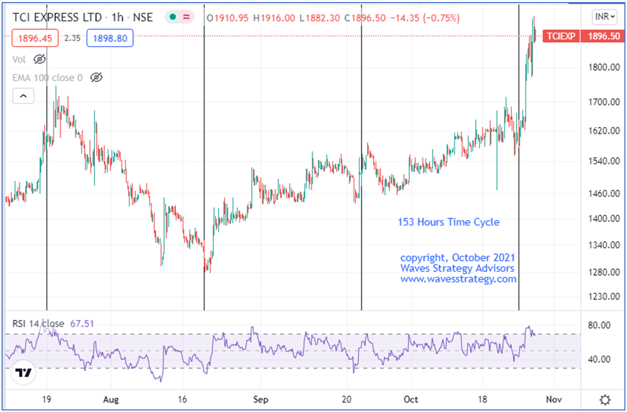Click the TCIEXP price label tag

(x=561, y=36)
